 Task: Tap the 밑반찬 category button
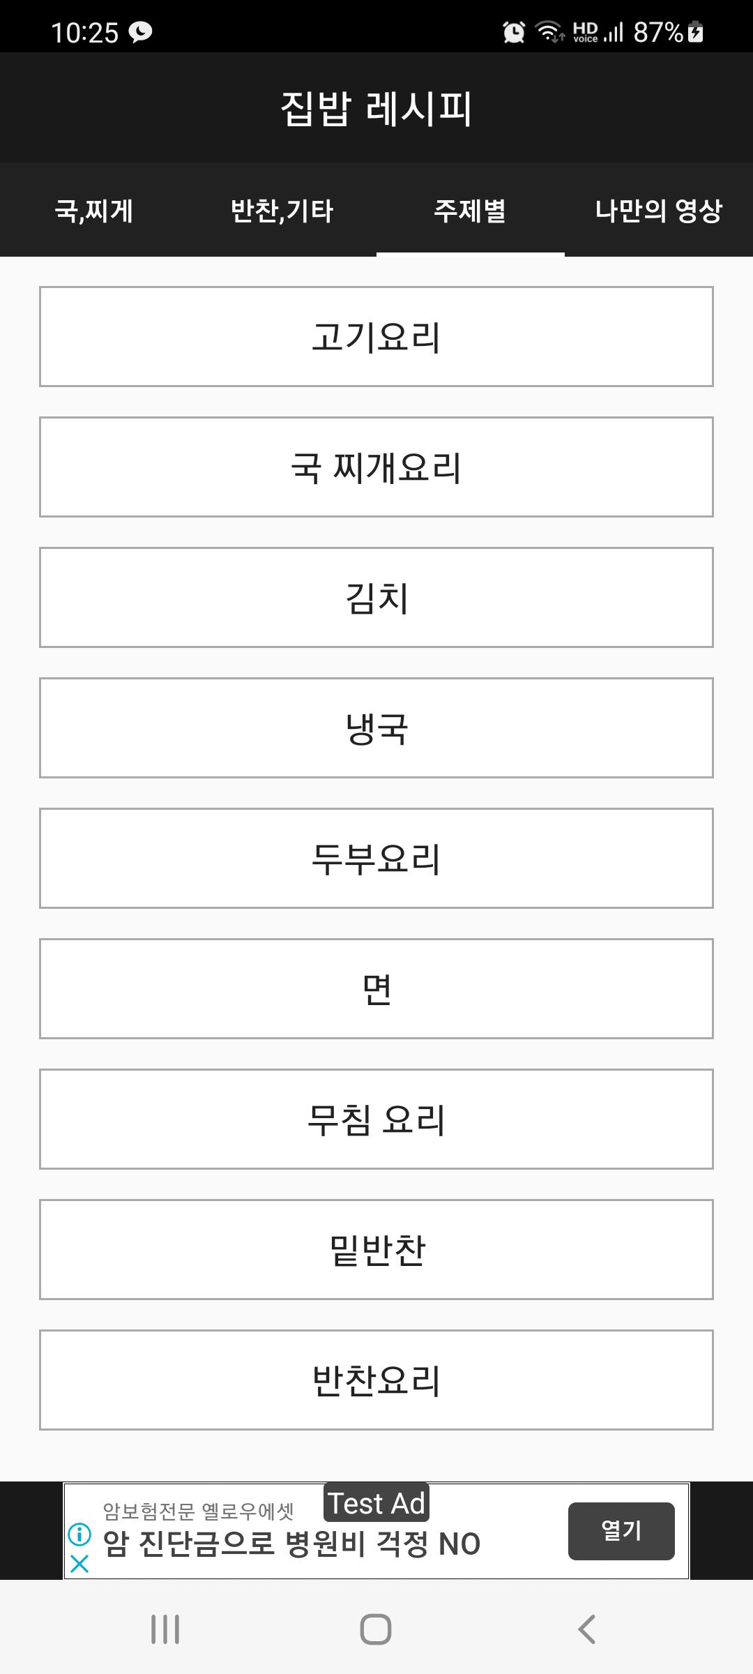click(376, 1249)
